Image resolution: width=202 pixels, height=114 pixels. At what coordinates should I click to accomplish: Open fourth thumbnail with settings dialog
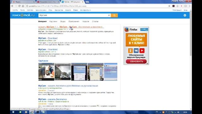95,72
